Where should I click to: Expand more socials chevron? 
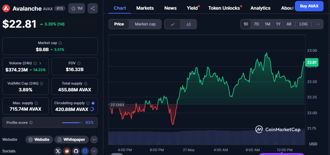[94, 151]
